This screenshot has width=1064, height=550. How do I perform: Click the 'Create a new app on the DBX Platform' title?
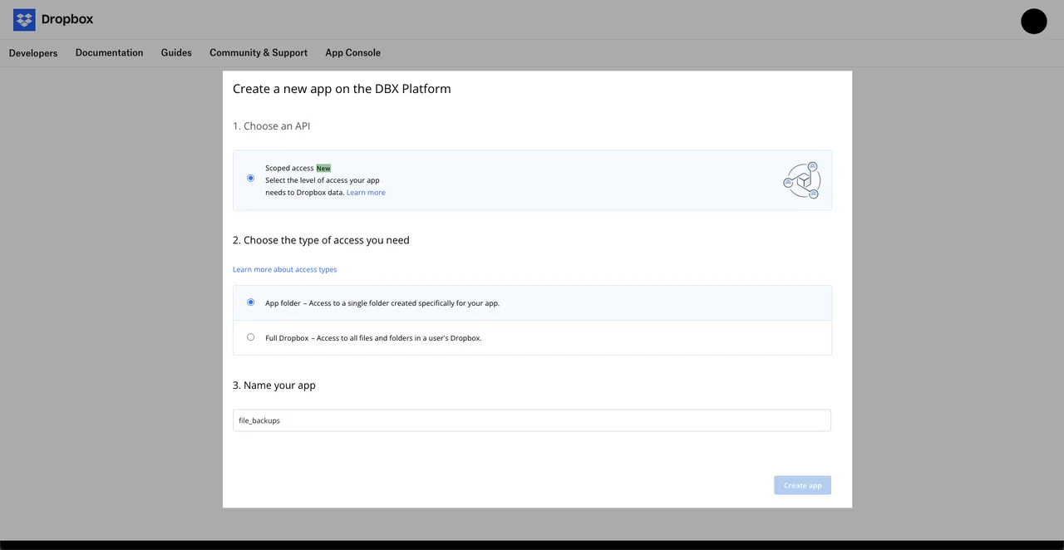click(x=342, y=89)
